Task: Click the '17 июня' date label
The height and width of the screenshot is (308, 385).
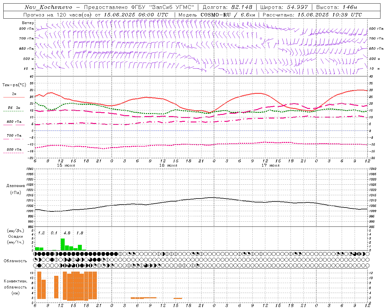Action: coord(270,165)
